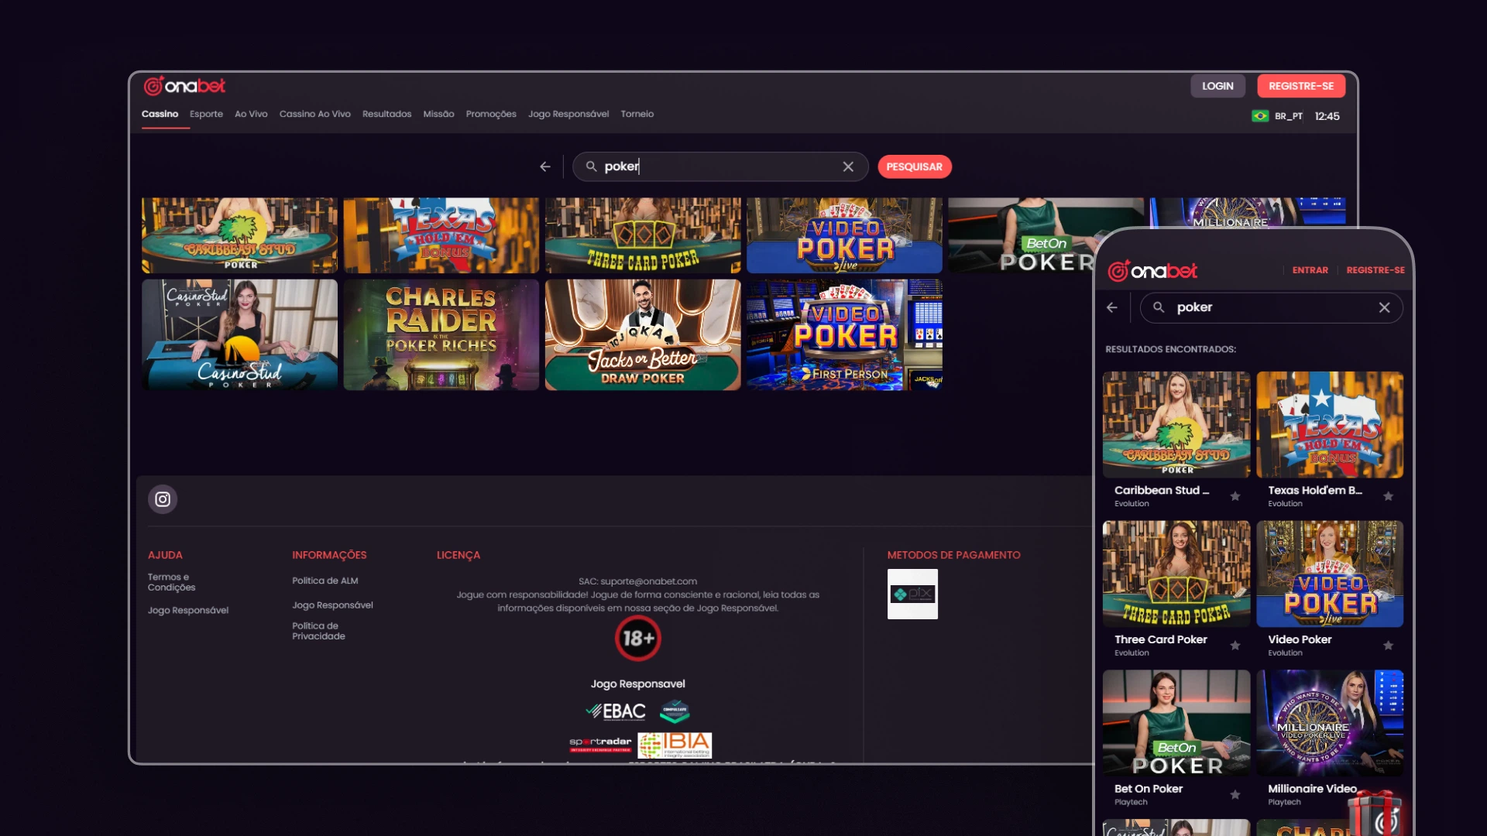This screenshot has height=836, width=1487.
Task: Click the back arrow beside desktop search
Action: click(545, 166)
